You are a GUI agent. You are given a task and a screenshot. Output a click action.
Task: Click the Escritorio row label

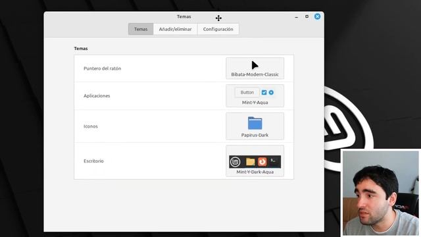click(93, 161)
